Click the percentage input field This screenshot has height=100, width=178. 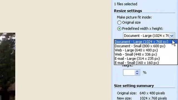point(129,72)
